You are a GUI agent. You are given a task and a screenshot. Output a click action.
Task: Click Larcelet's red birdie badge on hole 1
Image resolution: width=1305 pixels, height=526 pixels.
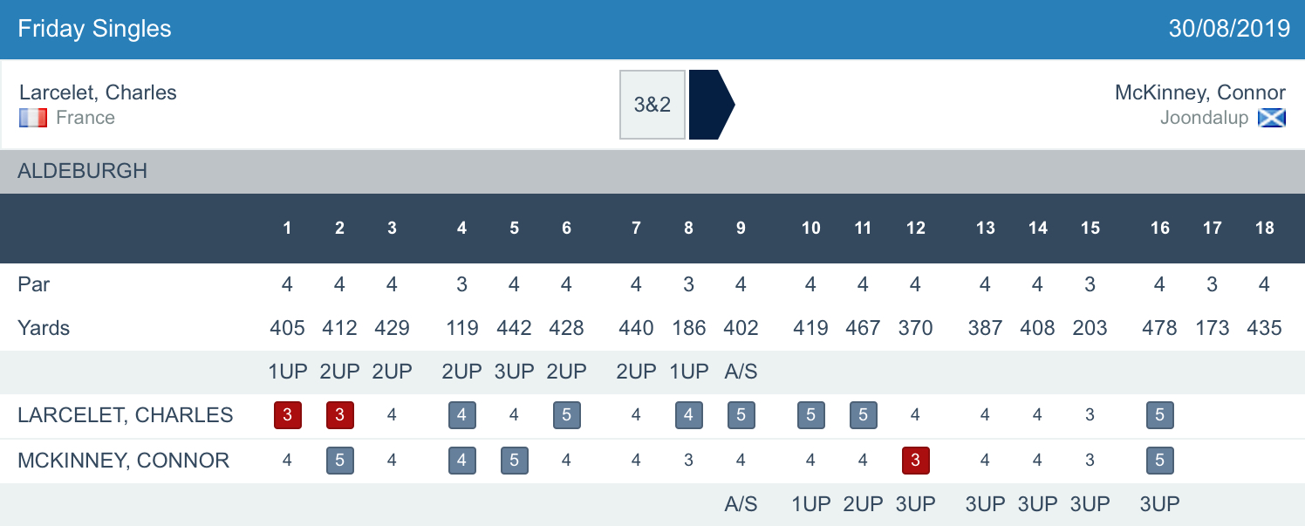point(287,415)
